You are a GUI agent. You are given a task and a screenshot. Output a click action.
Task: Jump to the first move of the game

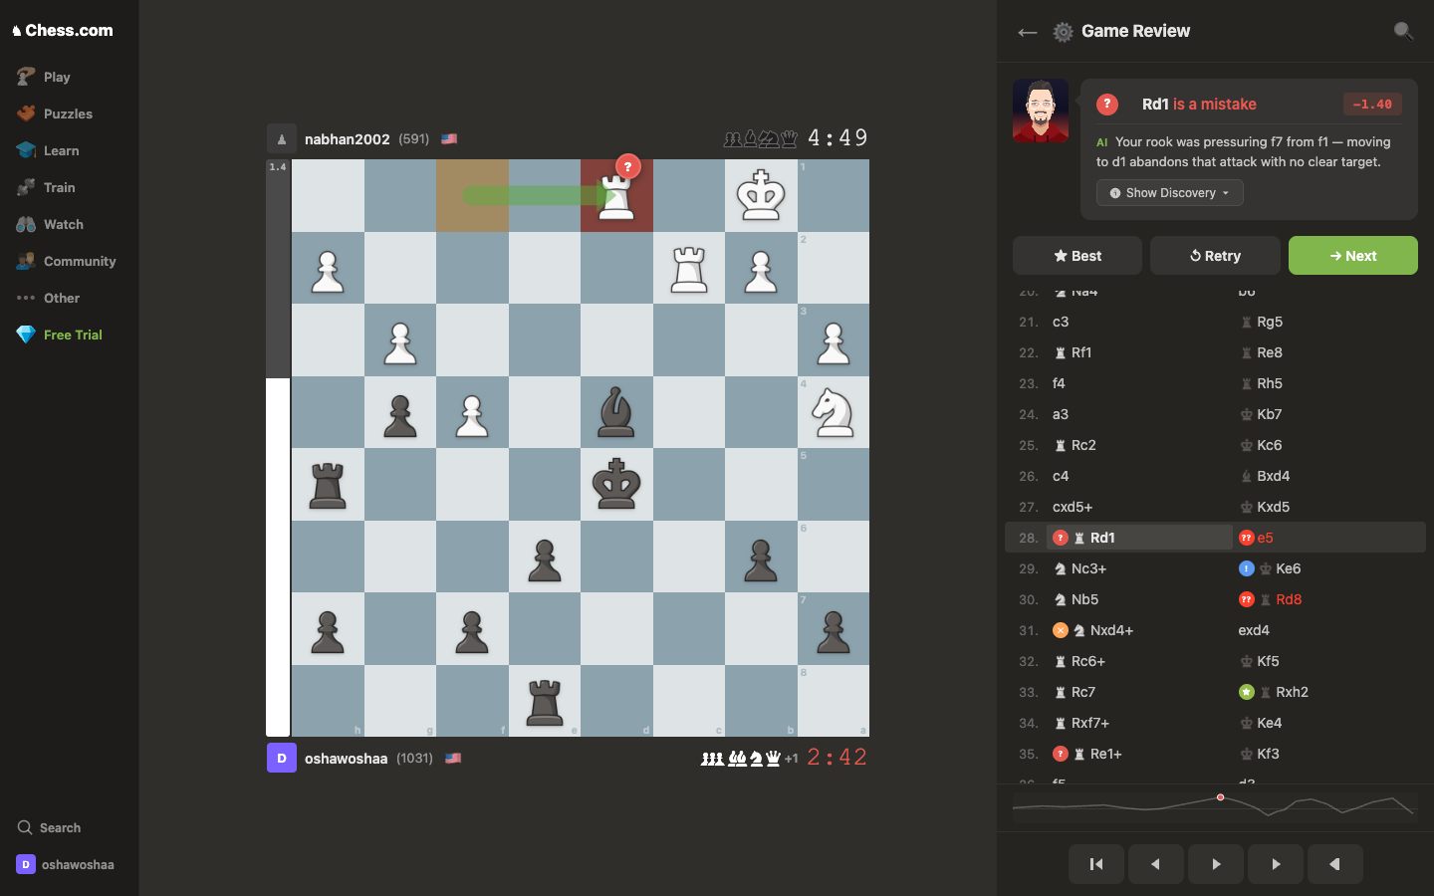(x=1096, y=864)
